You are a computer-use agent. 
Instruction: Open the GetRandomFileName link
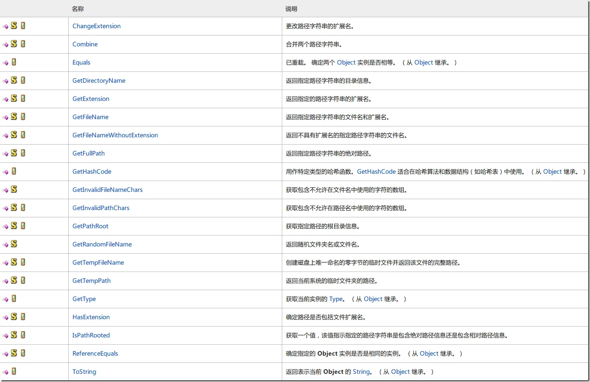point(102,244)
